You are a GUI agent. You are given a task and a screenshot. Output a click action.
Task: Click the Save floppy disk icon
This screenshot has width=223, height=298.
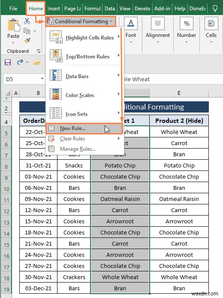(x=8, y=62)
